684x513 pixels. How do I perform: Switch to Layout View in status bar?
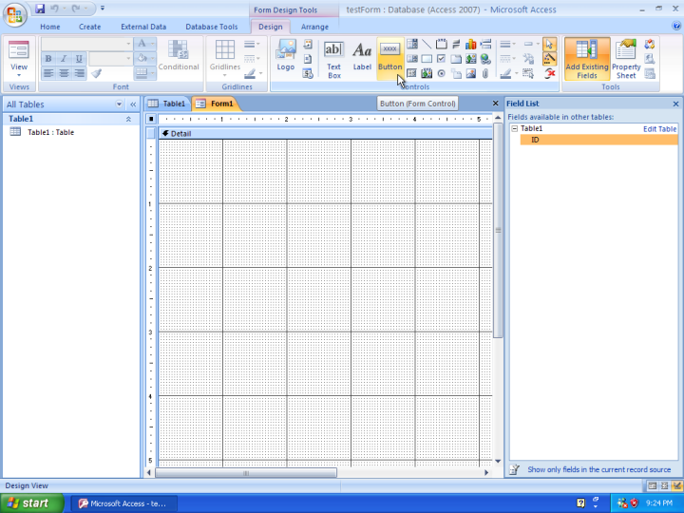pyautogui.click(x=664, y=485)
